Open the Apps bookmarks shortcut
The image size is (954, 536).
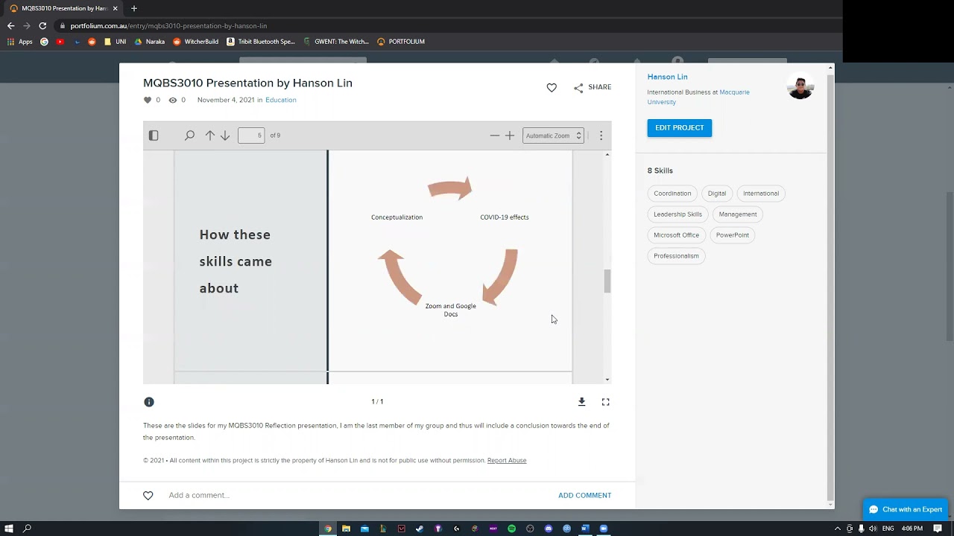(x=20, y=42)
